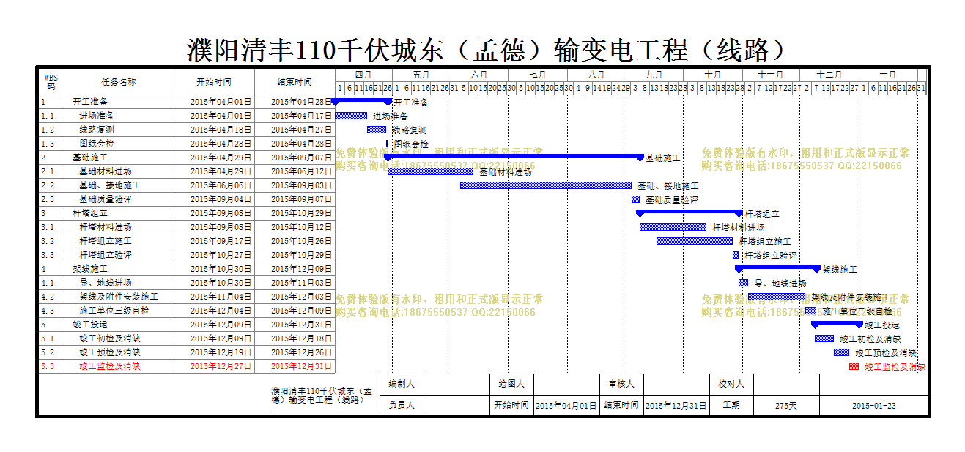
Task: Select task name cell 进场准备 in table
Action: coord(119,116)
